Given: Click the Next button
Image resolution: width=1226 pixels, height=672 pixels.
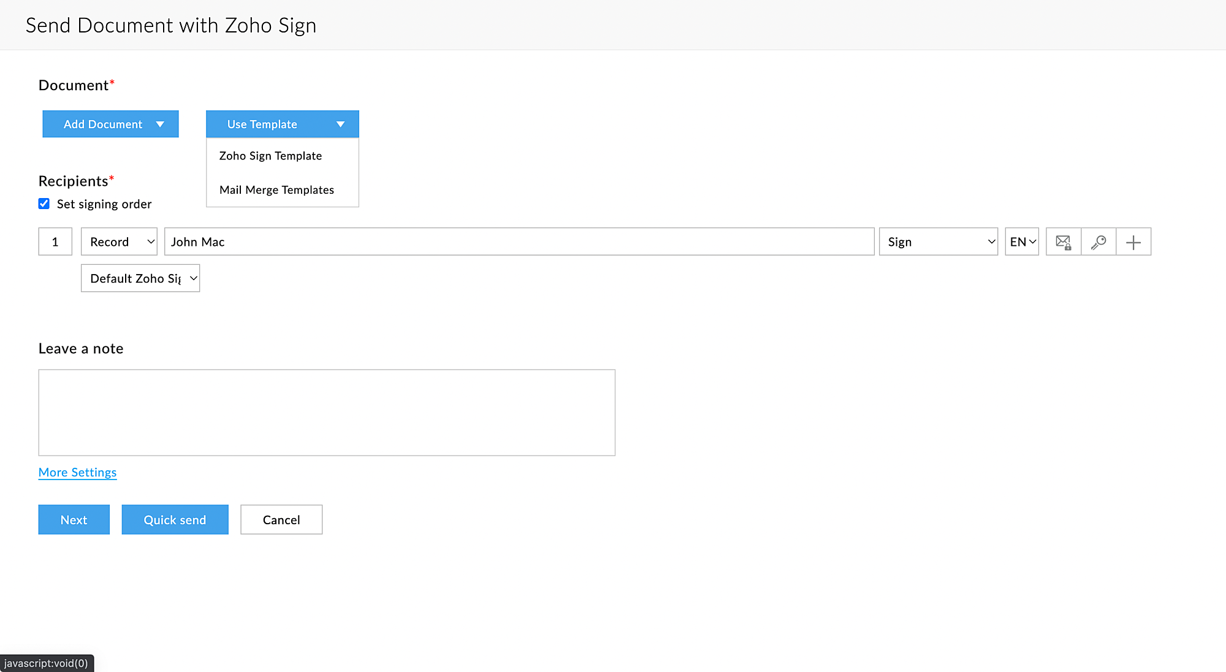Looking at the screenshot, I should tap(74, 520).
